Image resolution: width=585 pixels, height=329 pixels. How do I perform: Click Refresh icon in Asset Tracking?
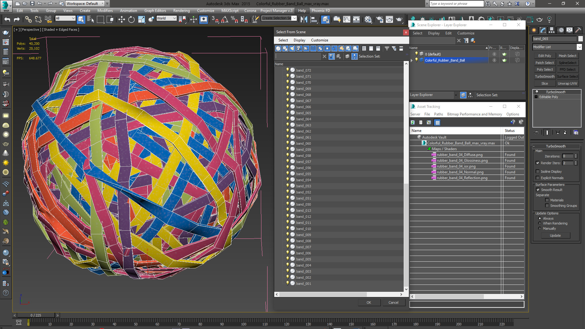pos(413,122)
